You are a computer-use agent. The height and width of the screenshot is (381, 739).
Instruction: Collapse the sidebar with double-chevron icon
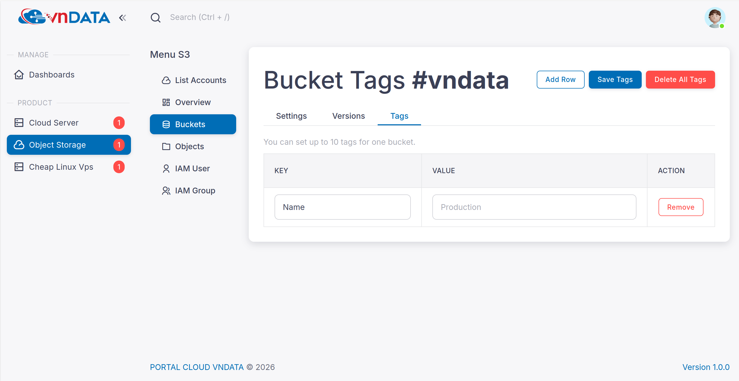[x=123, y=18]
